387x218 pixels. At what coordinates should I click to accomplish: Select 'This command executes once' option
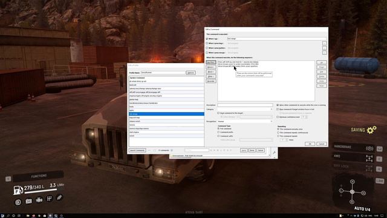click(x=278, y=129)
